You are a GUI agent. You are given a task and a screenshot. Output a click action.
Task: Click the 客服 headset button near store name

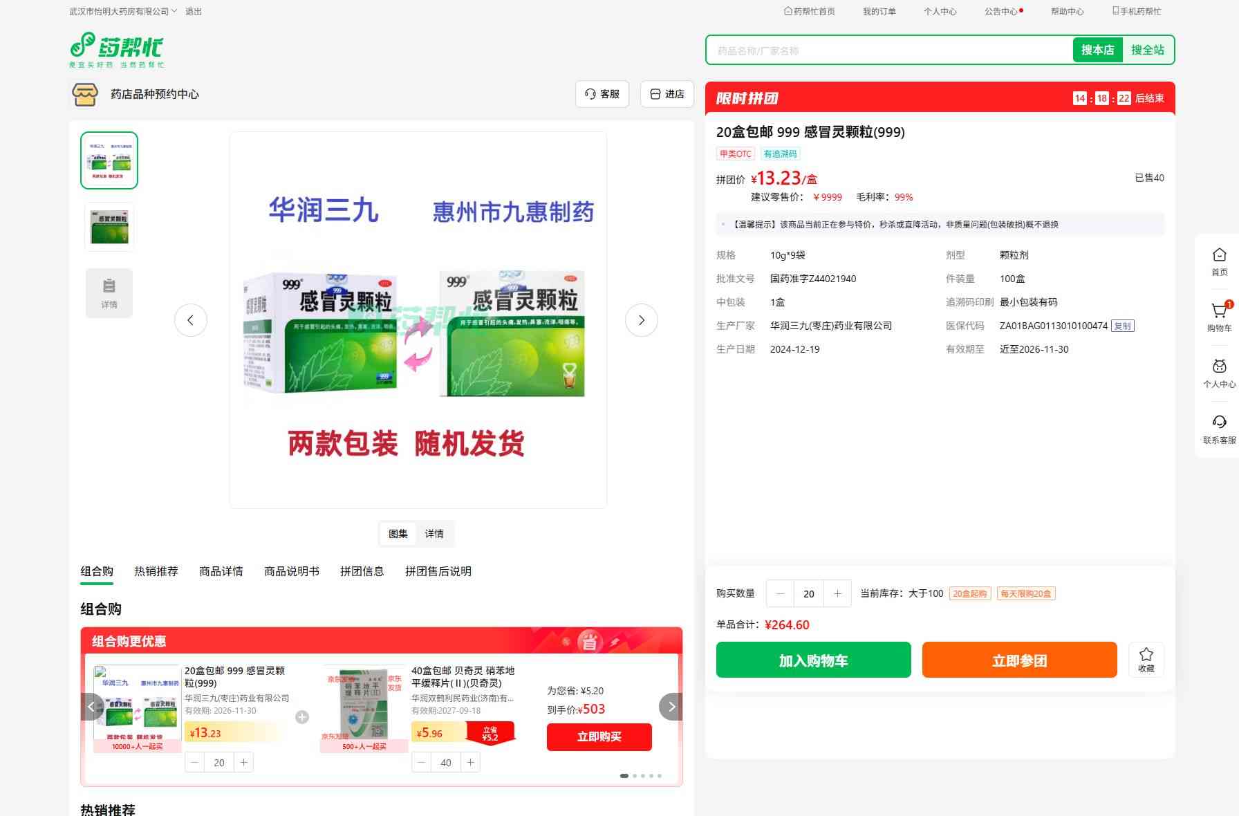[x=602, y=94]
